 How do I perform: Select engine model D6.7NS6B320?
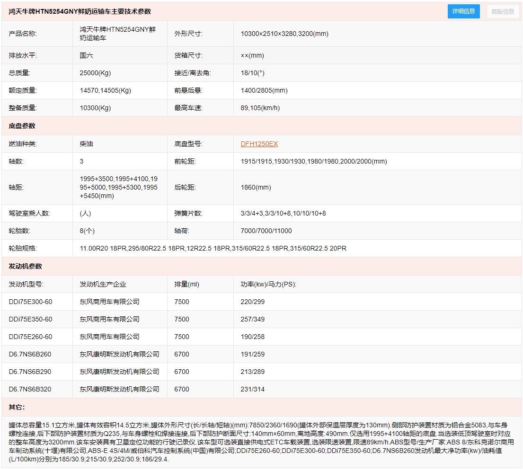click(30, 389)
